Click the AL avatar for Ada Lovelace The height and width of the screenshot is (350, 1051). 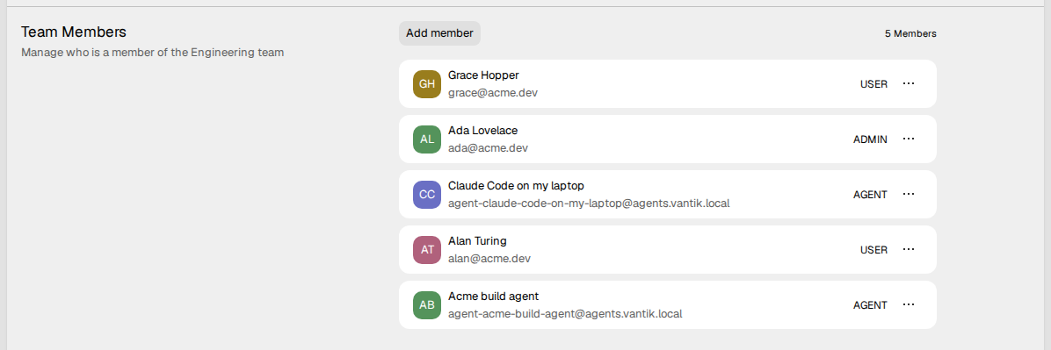point(427,139)
